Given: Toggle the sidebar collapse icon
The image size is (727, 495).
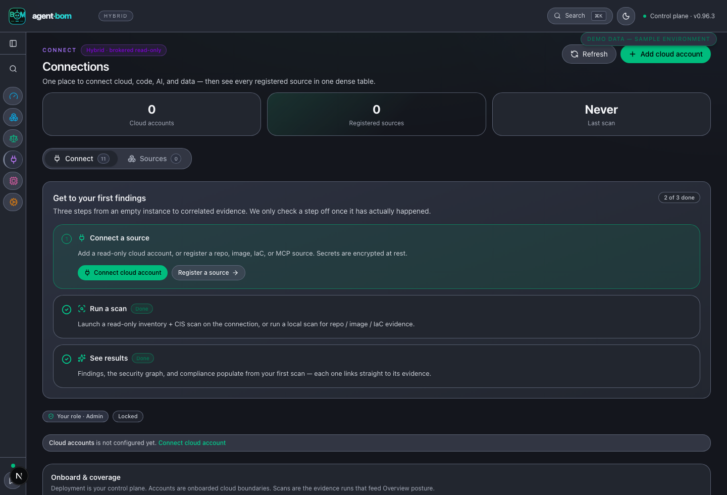Looking at the screenshot, I should click(13, 43).
